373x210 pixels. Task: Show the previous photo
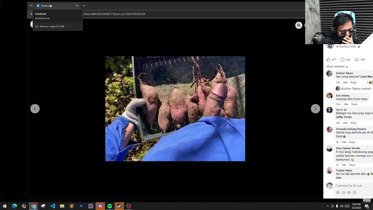(x=35, y=109)
